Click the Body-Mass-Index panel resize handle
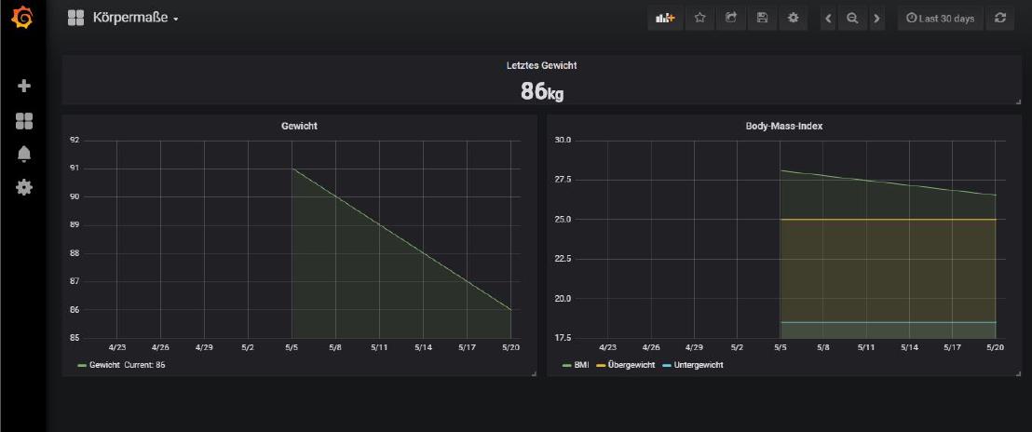This screenshot has height=432, width=1032. 1018,373
